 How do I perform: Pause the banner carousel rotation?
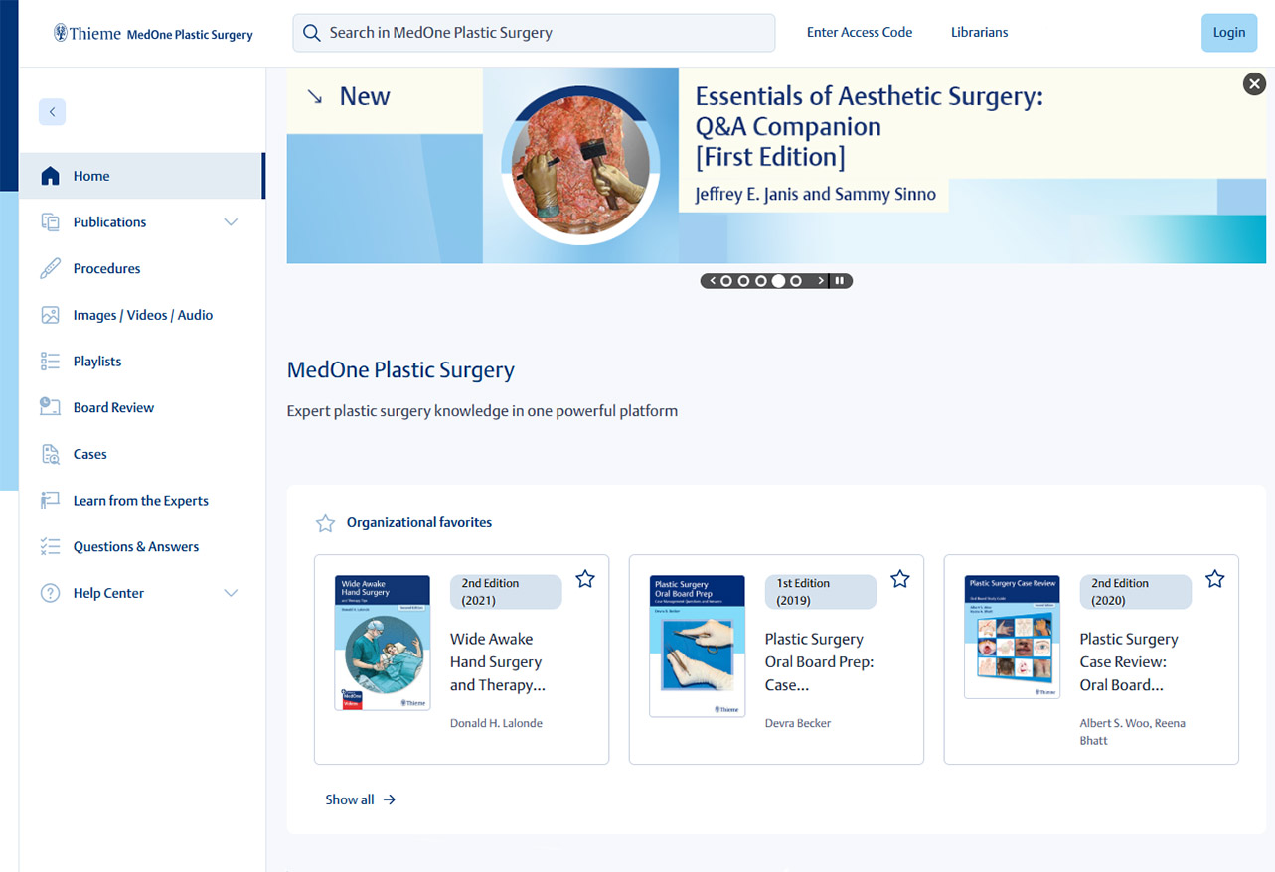840,280
